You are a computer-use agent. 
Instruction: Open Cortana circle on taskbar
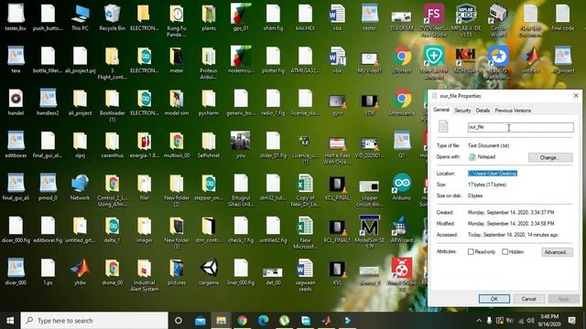click(179, 321)
